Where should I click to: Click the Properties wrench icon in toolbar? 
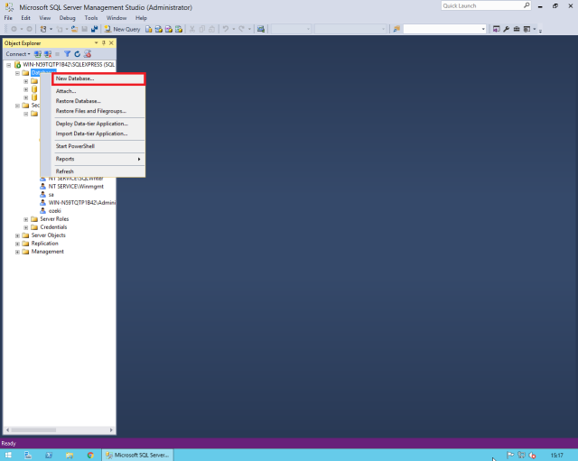click(x=507, y=29)
